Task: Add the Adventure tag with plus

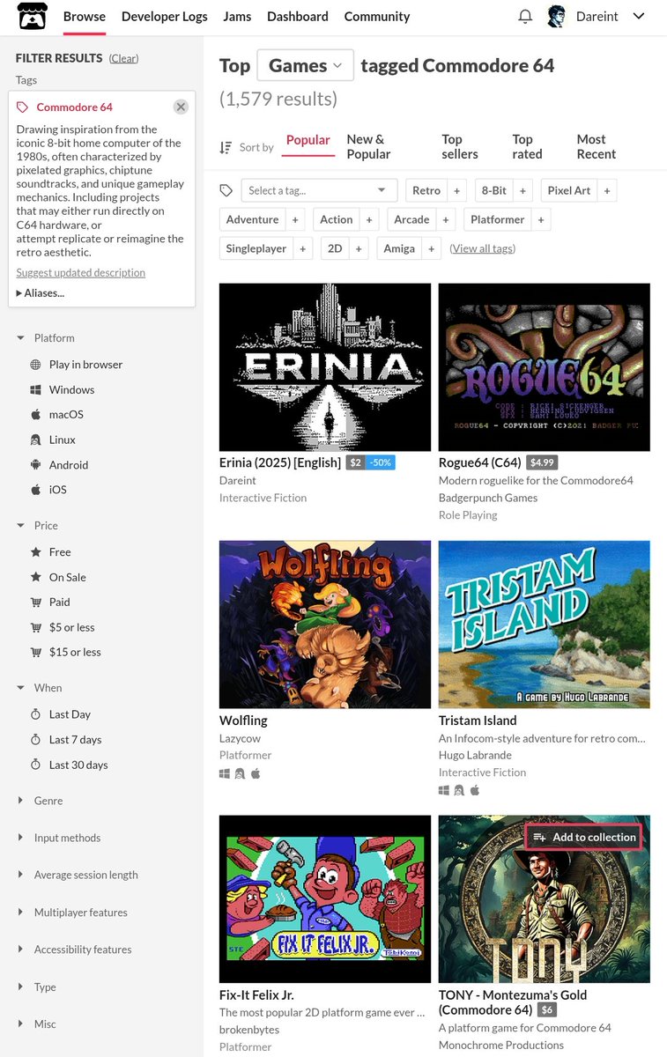Action: (x=294, y=219)
